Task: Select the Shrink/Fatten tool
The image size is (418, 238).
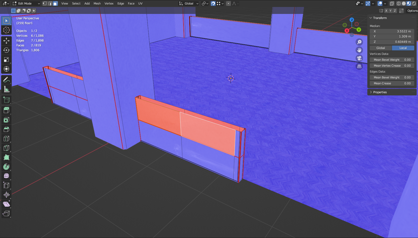Action: coord(6,195)
